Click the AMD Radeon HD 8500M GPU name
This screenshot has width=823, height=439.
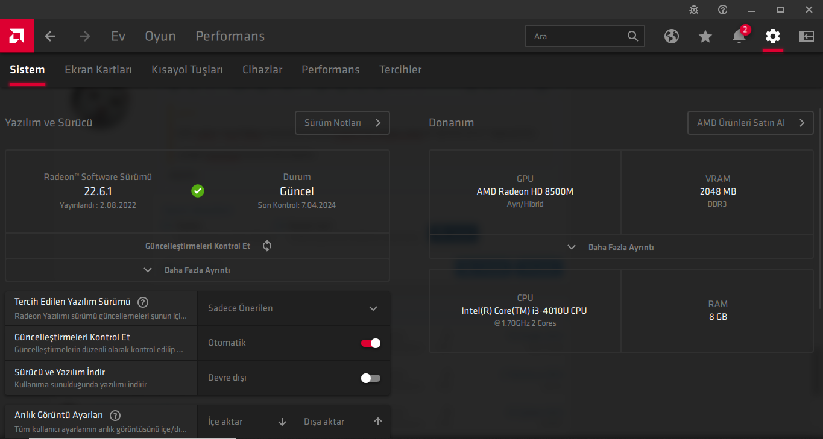525,191
